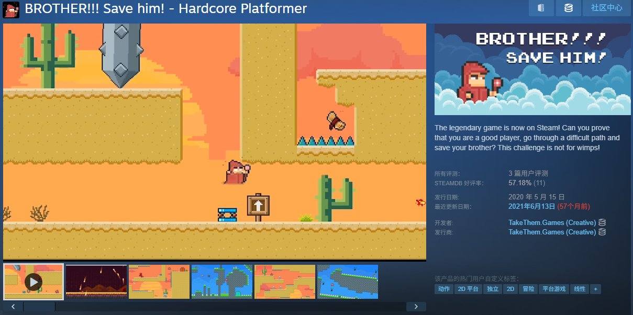Click the SteamDB rating 57.18% value
Screen dimensions: 633x315
520,183
